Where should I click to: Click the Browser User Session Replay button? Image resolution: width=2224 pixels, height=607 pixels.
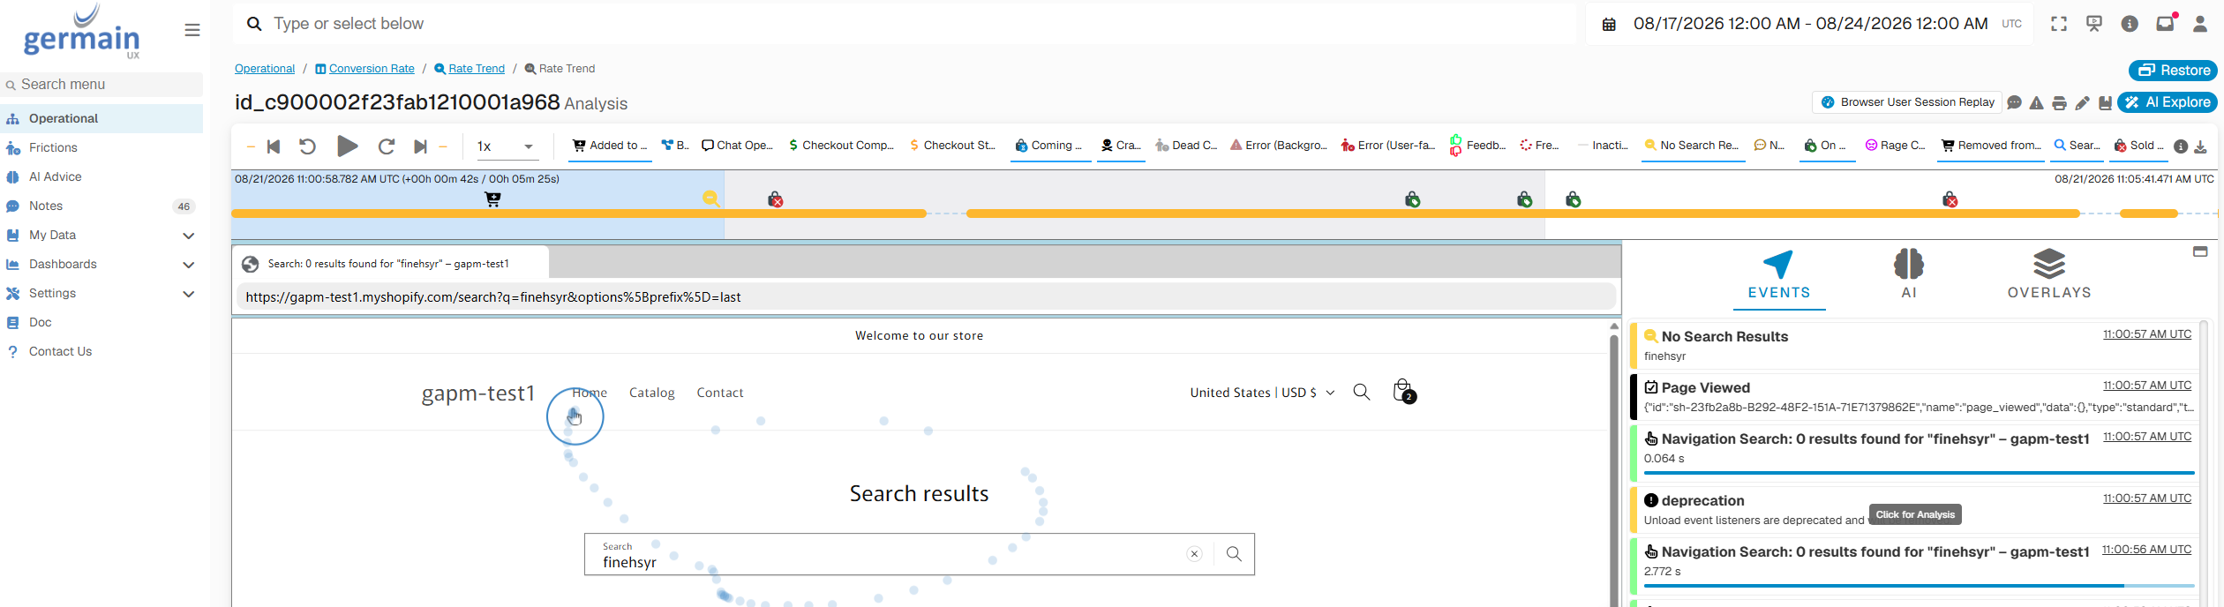coord(1906,102)
